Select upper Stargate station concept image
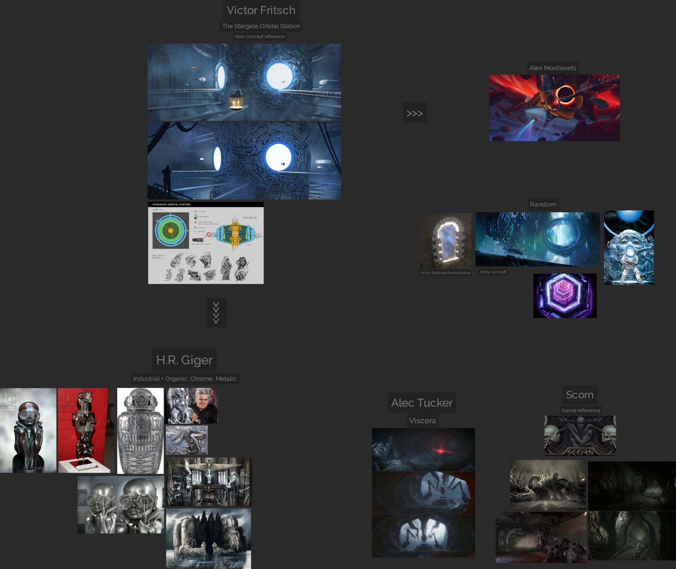676x569 pixels. [244, 82]
